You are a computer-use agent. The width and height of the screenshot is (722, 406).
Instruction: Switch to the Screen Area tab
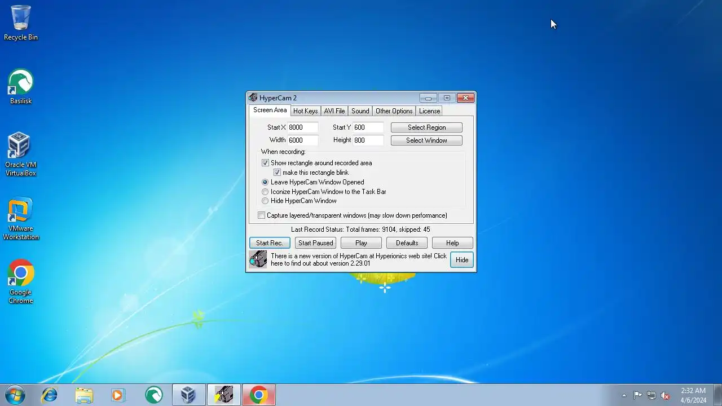[270, 111]
